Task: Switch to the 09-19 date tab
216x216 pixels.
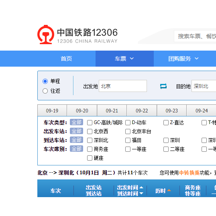Action: click(52, 110)
